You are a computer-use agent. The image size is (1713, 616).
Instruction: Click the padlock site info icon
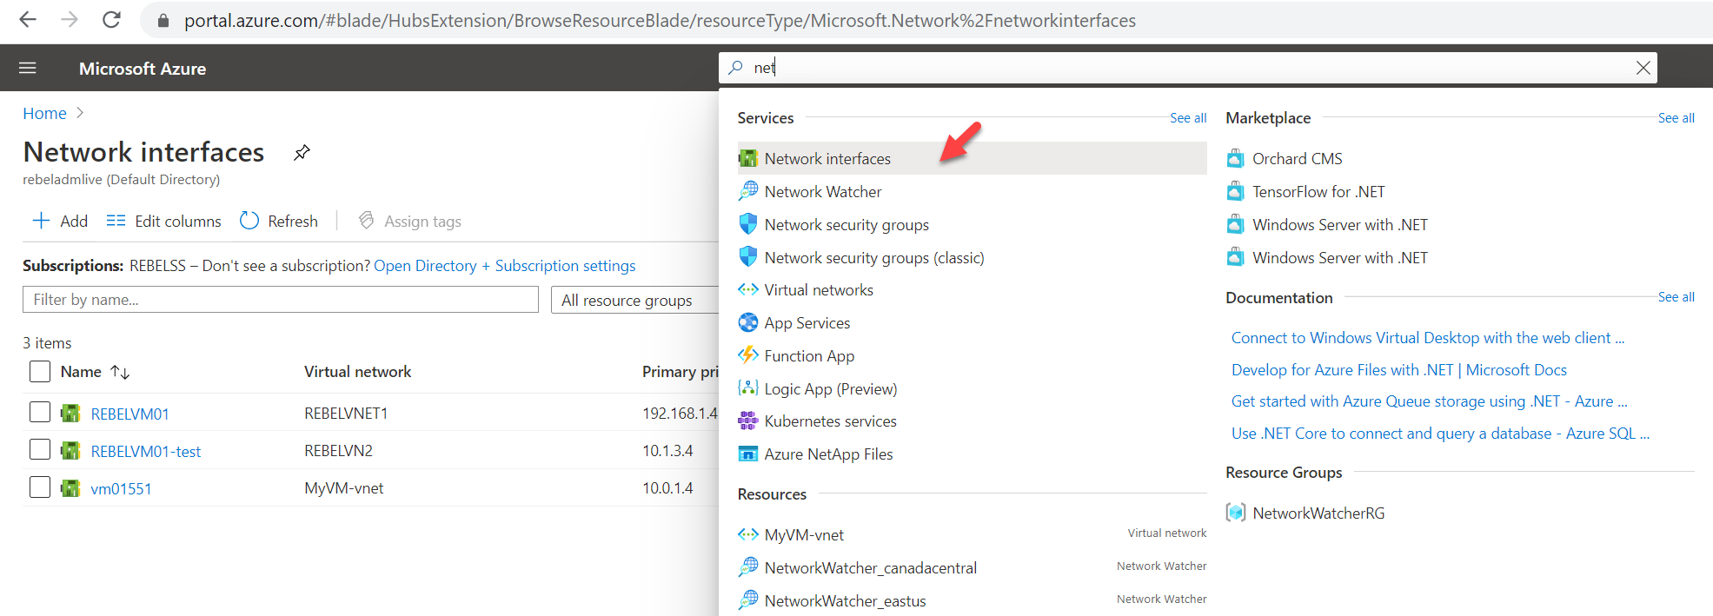coord(163,21)
